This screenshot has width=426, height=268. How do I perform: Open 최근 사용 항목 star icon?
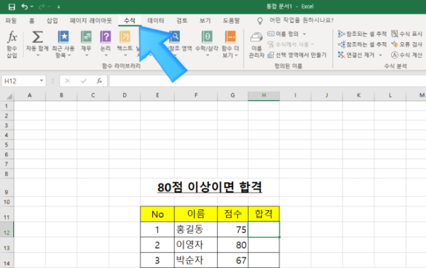coord(63,37)
